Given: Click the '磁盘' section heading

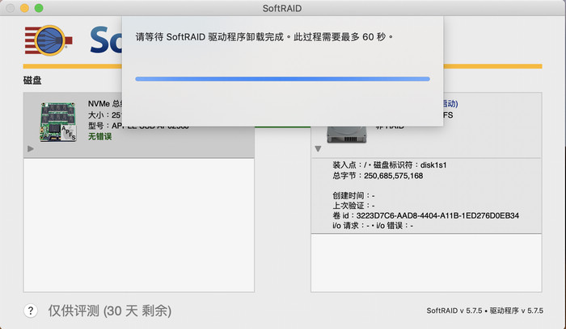Looking at the screenshot, I should coord(32,81).
